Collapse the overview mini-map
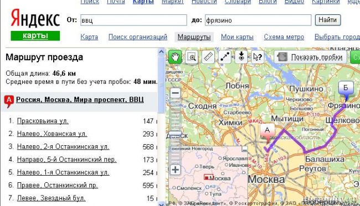360x206 pixels. click(245, 149)
